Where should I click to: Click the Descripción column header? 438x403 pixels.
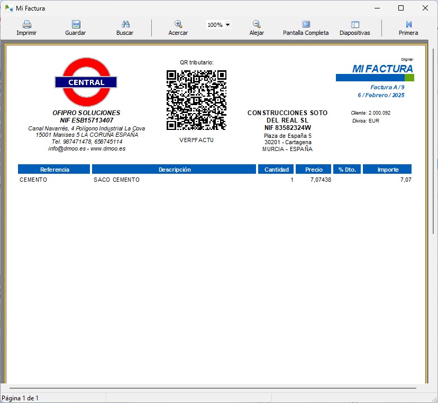coord(175,170)
